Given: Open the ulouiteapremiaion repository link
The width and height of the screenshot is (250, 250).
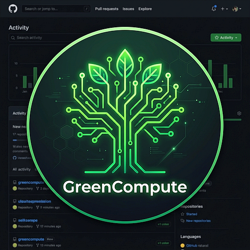Looking at the screenshot, I should pyautogui.click(x=35, y=202).
